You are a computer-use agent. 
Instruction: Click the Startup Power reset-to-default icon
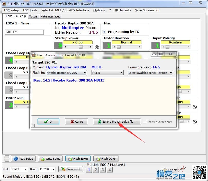(97, 47)
